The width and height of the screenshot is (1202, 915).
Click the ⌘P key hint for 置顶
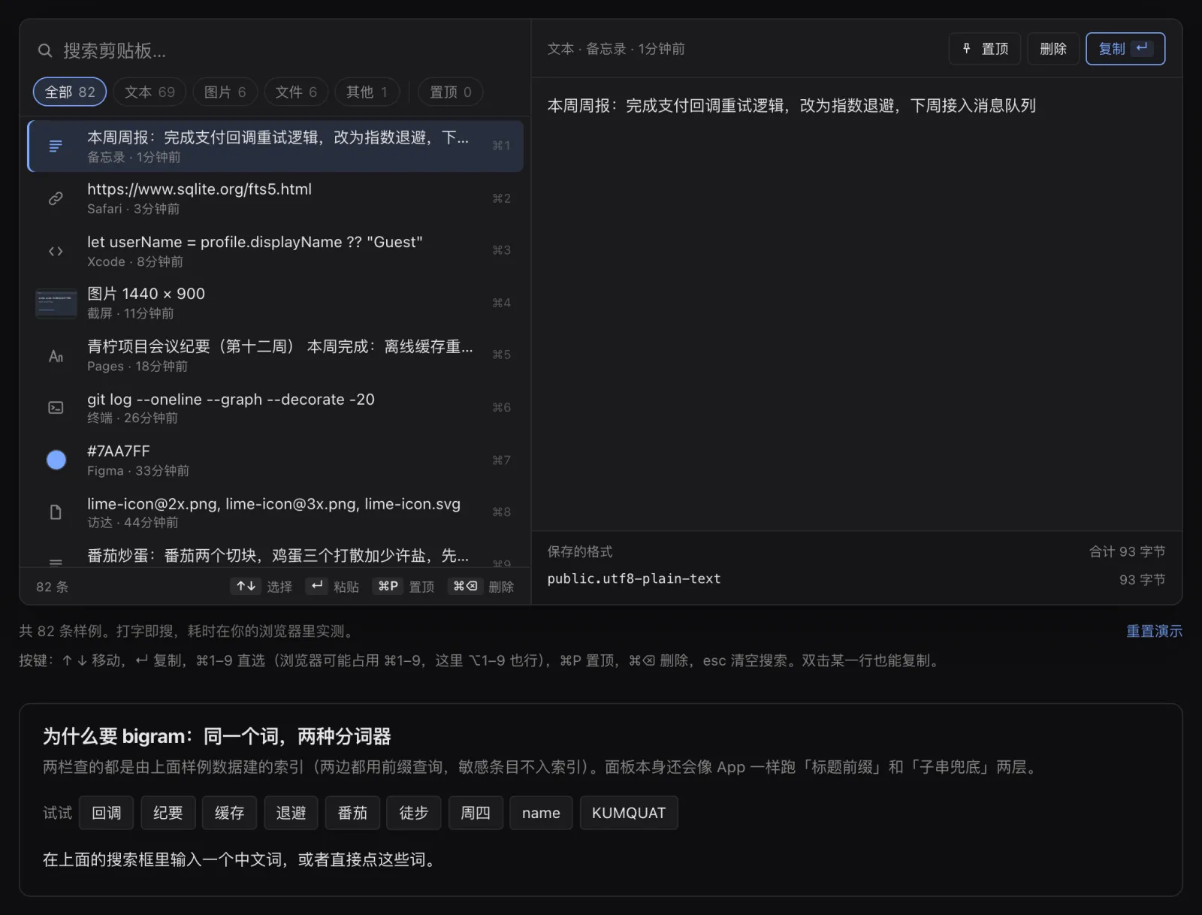pyautogui.click(x=388, y=586)
